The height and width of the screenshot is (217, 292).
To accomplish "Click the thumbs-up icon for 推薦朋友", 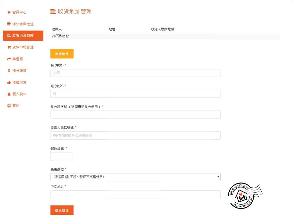I will click(x=9, y=83).
